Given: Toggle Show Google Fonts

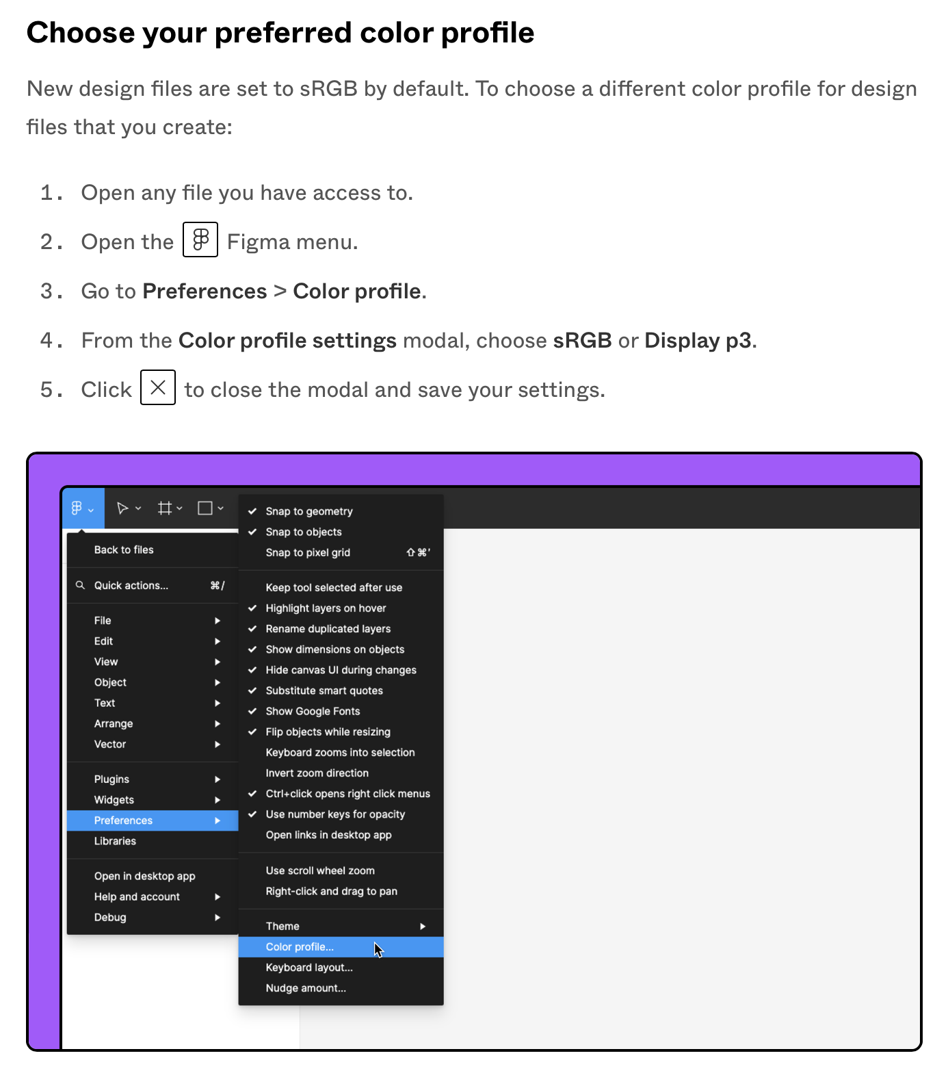Looking at the screenshot, I should click(x=341, y=711).
